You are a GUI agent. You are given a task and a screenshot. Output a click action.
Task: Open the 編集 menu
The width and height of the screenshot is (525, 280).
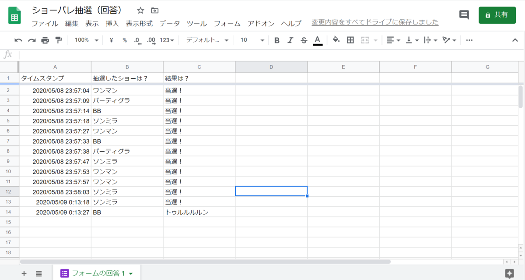click(x=72, y=24)
